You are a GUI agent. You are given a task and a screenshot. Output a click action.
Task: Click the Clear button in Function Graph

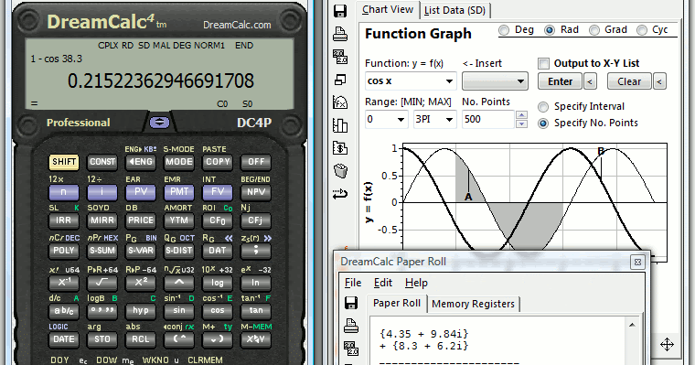click(629, 81)
